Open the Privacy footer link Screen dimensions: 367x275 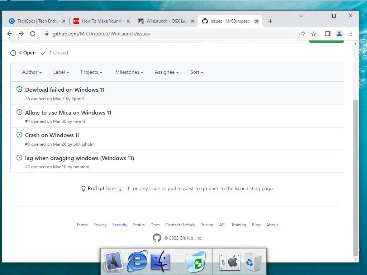[x=100, y=225]
